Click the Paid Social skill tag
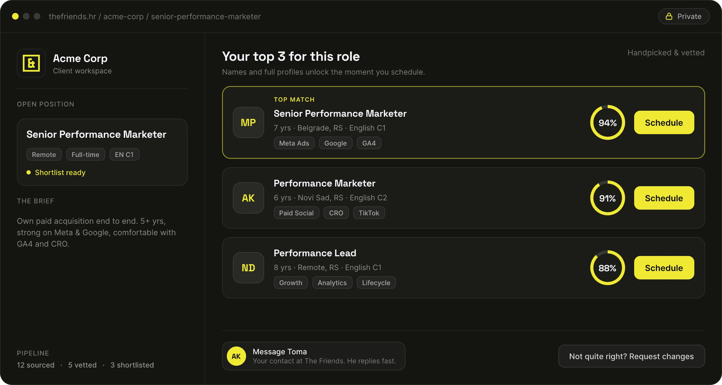 click(296, 213)
